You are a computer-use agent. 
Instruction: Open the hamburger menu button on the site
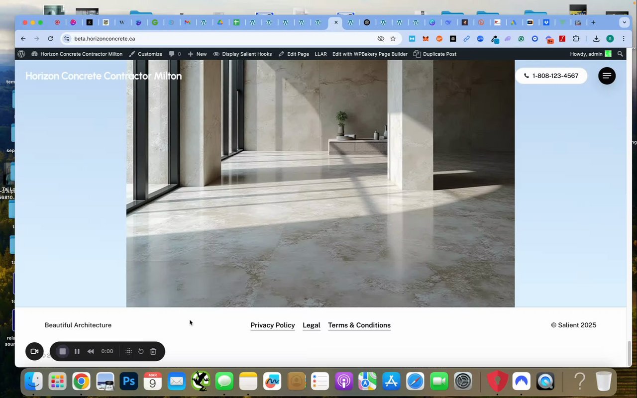607,76
